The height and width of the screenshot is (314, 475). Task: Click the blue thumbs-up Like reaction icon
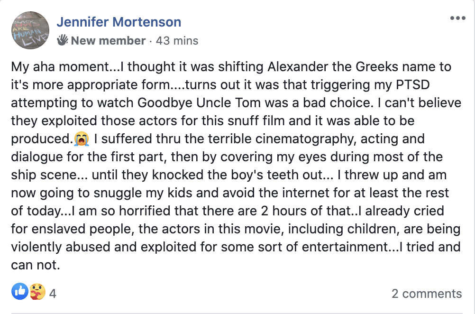pyautogui.click(x=20, y=292)
